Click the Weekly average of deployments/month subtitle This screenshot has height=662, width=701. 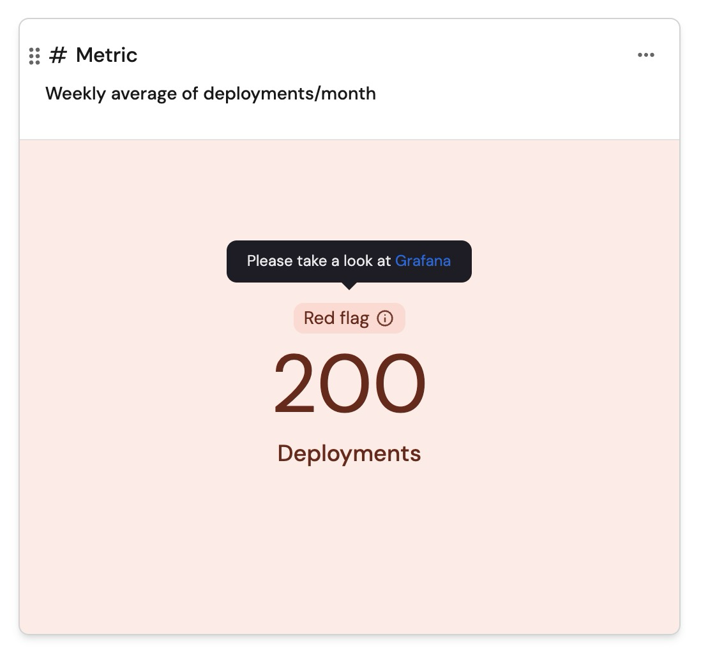210,94
